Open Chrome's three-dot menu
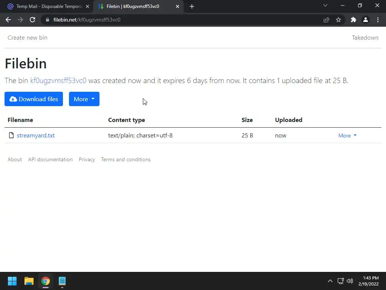This screenshot has height=290, width=386. [378, 20]
